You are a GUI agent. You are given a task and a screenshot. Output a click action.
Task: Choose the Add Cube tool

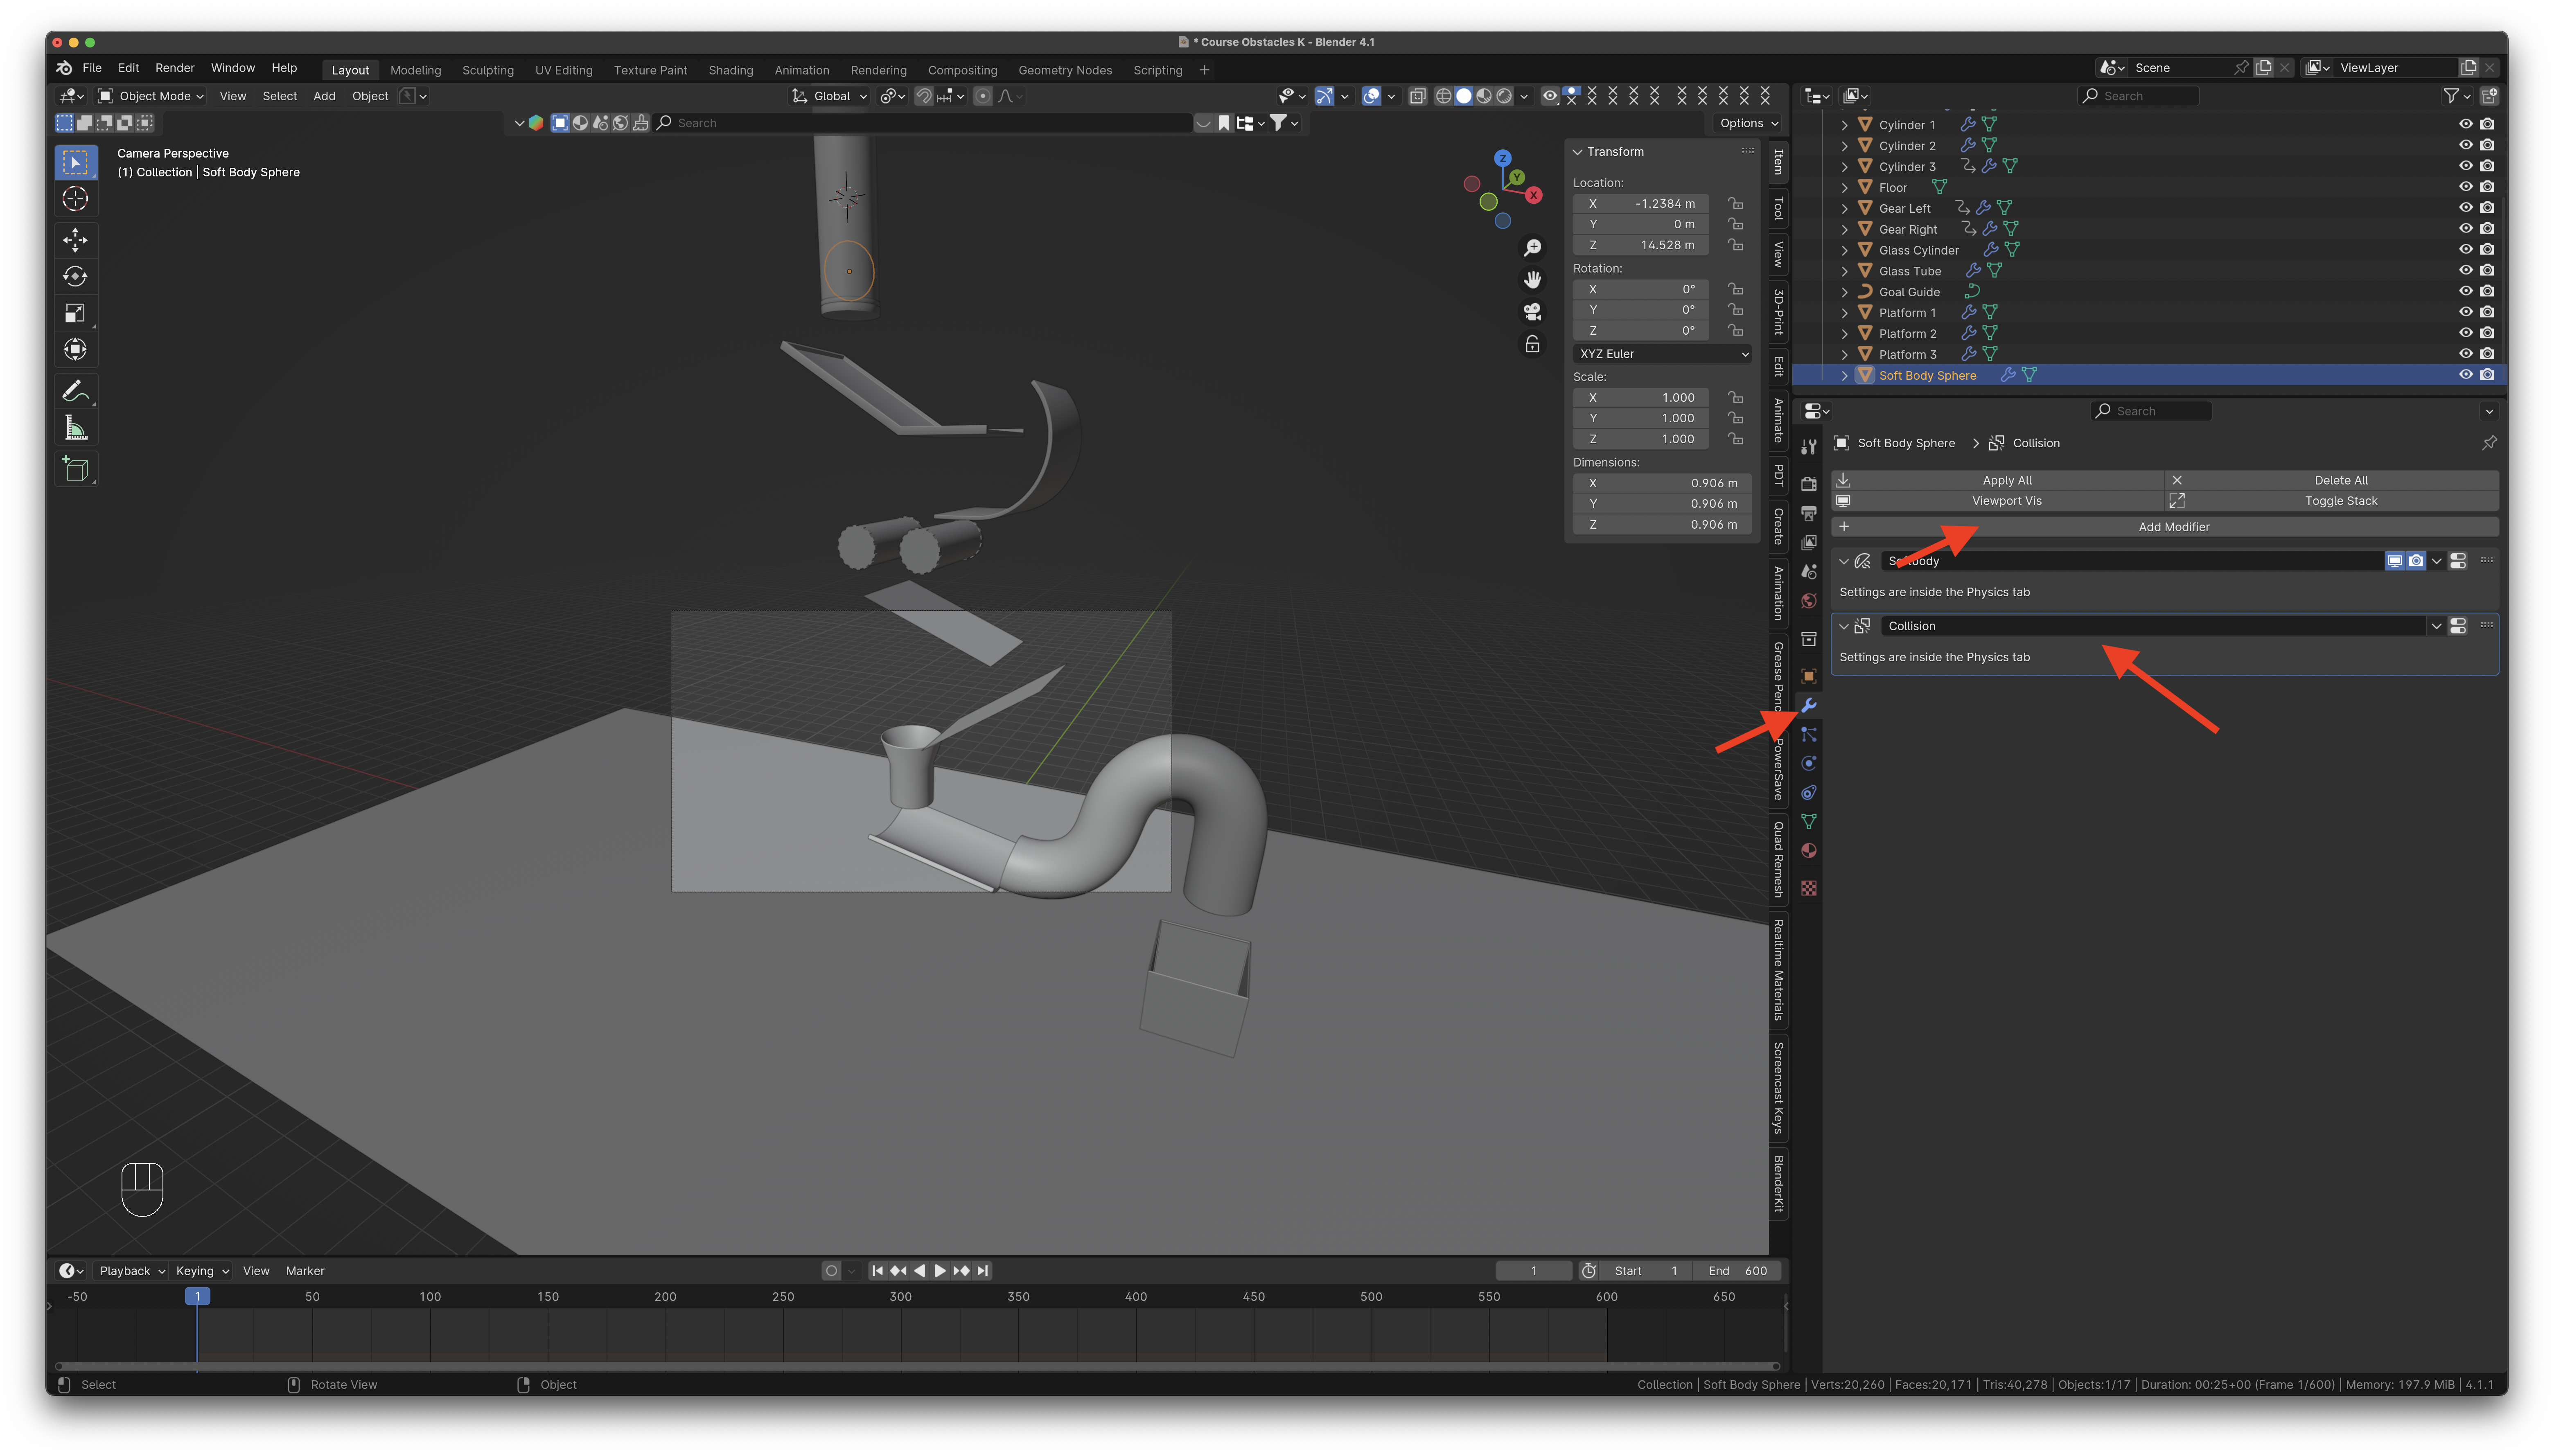75,469
